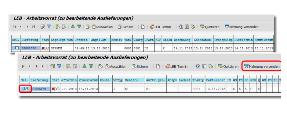Open LEB Termin in the lower toolbar
The width and height of the screenshot is (287, 122).
click(176, 66)
